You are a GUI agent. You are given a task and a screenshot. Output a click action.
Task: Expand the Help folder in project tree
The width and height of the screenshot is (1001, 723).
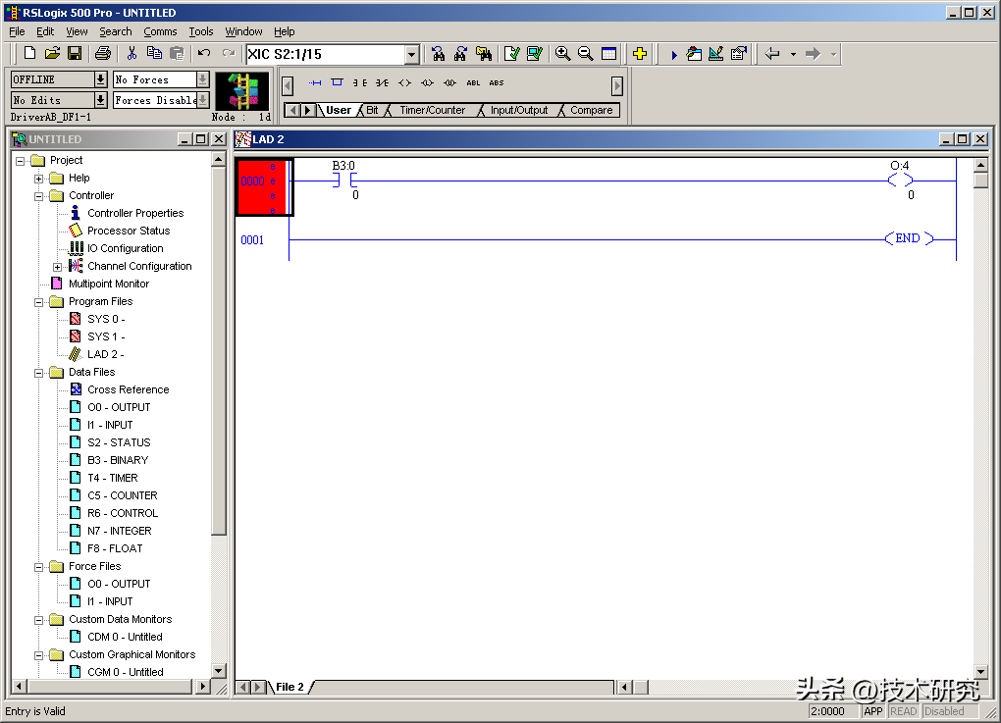[39, 179]
